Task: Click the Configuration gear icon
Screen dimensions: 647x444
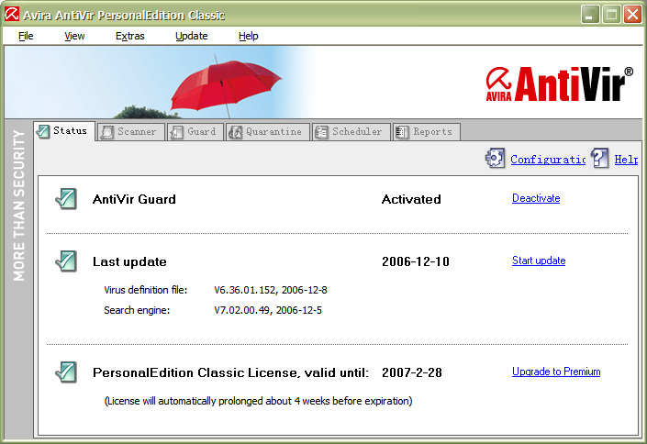Action: pos(495,158)
